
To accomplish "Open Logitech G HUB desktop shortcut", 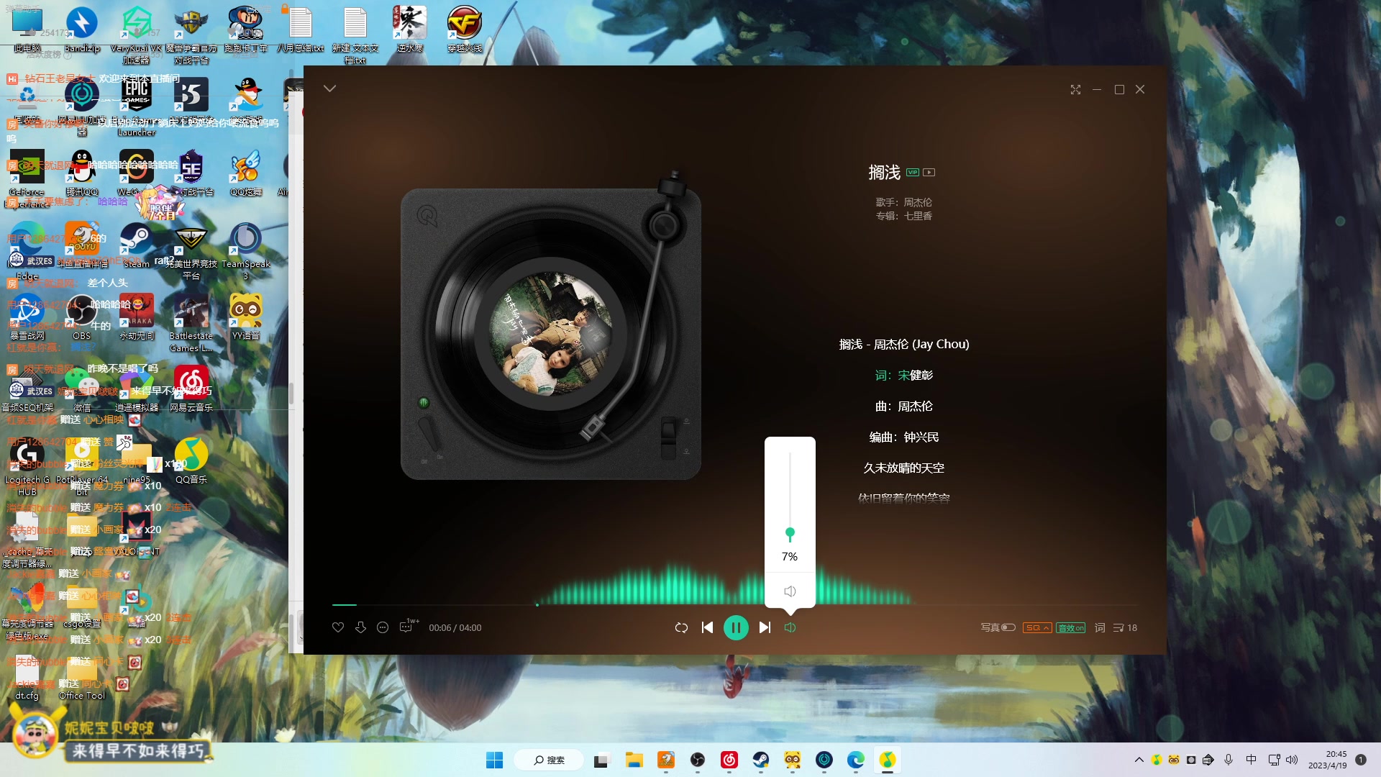I will 27,466.
